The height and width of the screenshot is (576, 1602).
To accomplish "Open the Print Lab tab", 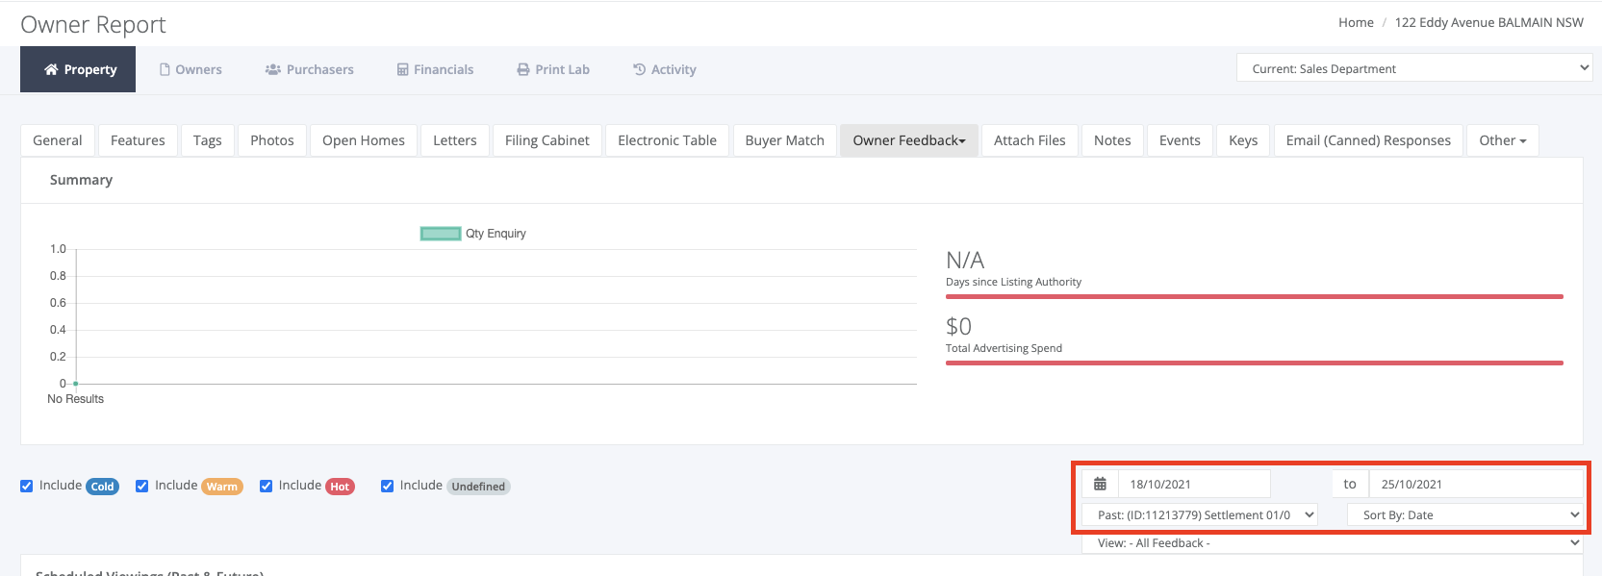I will click(x=553, y=69).
